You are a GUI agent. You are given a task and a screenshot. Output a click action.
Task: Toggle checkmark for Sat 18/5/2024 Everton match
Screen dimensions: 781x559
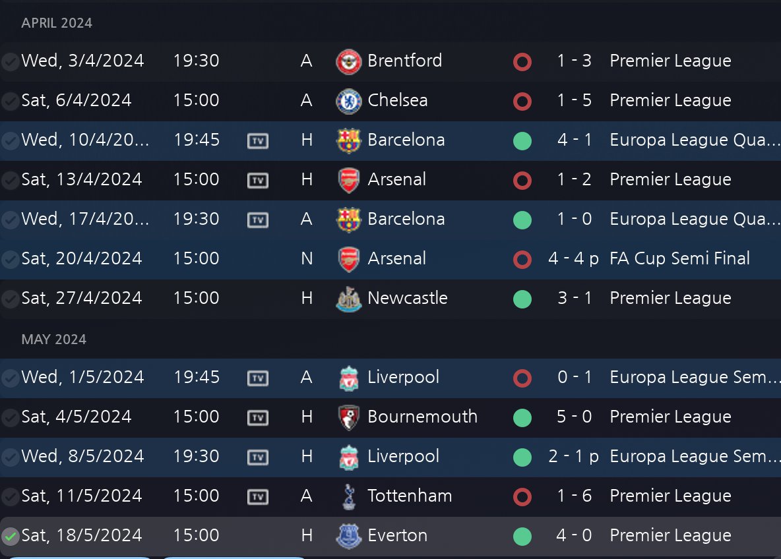click(10, 537)
